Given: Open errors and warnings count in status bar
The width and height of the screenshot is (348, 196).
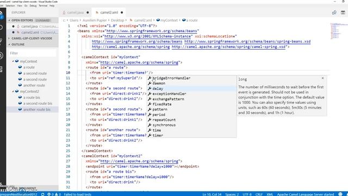Looking at the screenshot, I should point(54,194).
